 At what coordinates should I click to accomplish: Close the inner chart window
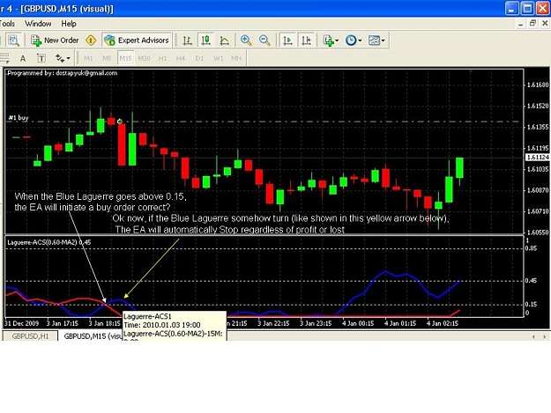(x=545, y=24)
